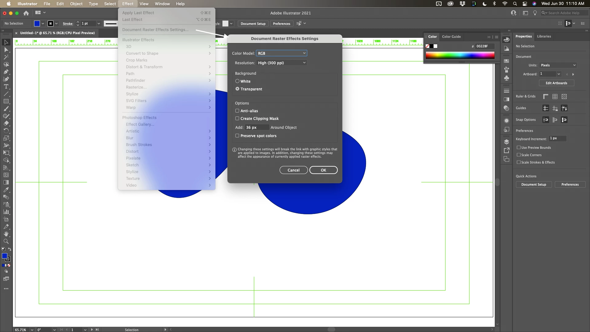Switch to the Color Guide tab
The width and height of the screenshot is (590, 332).
451,37
